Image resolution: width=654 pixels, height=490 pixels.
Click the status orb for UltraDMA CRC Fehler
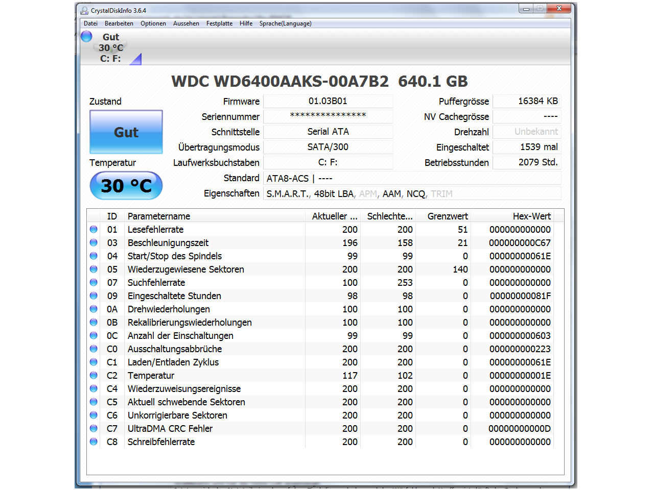(x=94, y=428)
